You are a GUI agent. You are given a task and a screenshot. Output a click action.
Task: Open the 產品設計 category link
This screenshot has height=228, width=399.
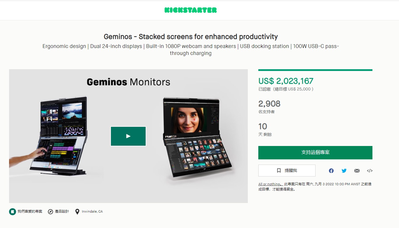tap(62, 211)
